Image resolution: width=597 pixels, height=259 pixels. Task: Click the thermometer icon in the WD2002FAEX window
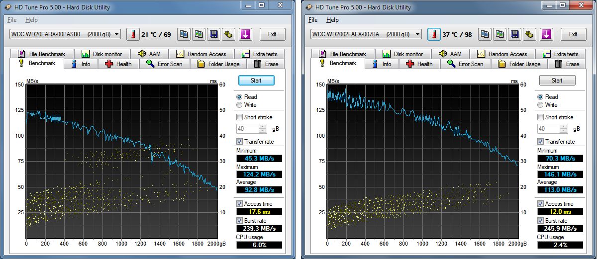[x=434, y=34]
